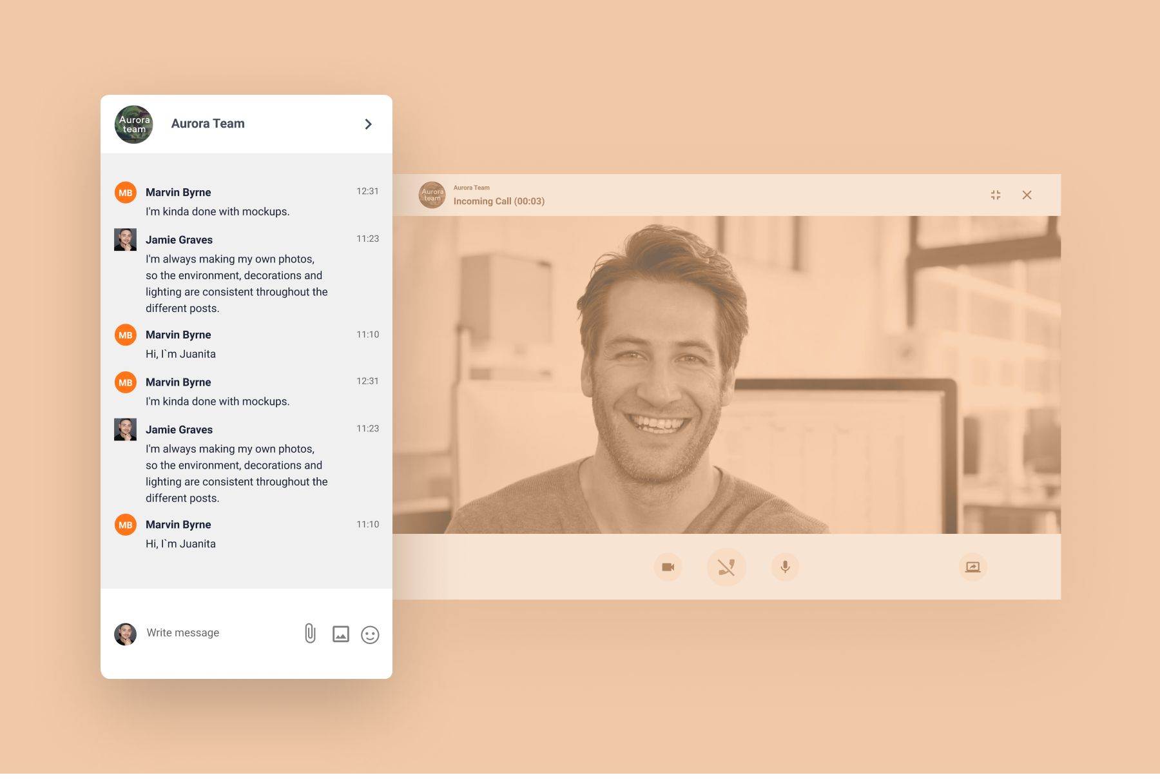Open the Marvin Byrne name on the topmost message

179,192
